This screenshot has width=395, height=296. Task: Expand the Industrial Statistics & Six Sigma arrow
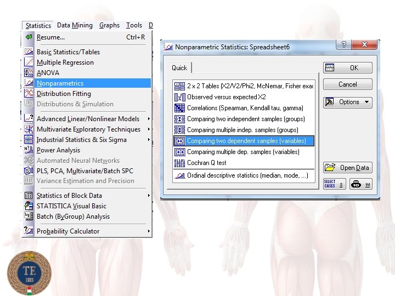click(149, 139)
